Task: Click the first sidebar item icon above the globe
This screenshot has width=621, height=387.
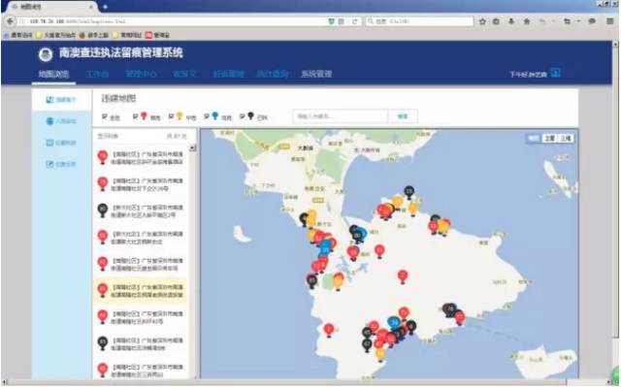Action: coord(49,100)
